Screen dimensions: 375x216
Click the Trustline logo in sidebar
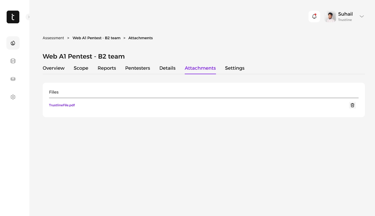13,17
